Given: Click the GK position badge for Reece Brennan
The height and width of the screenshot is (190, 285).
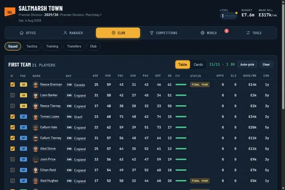Looking at the screenshot, I should 24,84.
